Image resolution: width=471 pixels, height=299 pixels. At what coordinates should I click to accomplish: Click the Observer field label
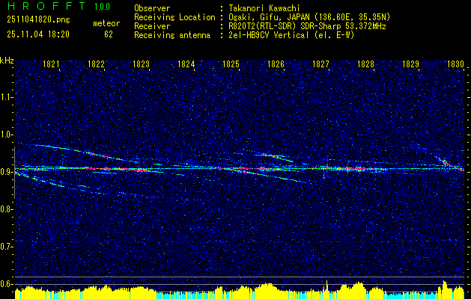[152, 8]
